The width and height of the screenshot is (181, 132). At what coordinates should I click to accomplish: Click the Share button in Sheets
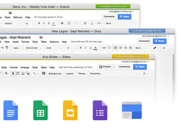point(124,17)
